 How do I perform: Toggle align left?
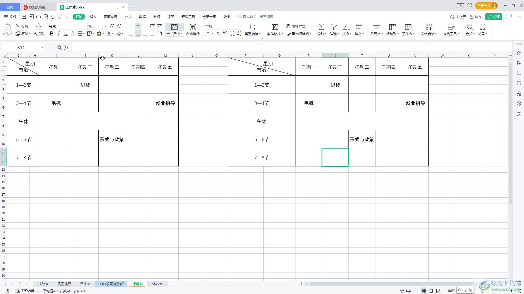(131, 33)
